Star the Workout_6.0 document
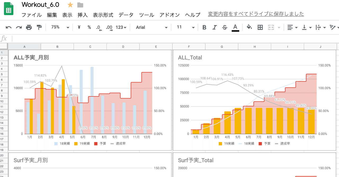Screen dimensions: 339x177 tap(70, 5)
